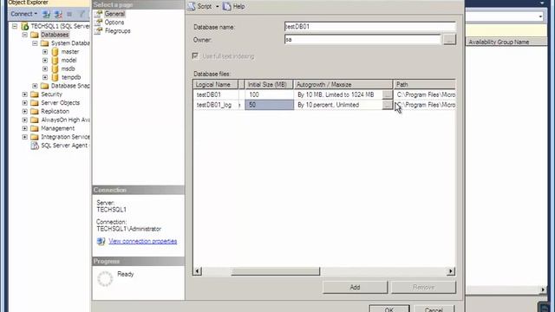
Task: Click the database files scrollbar right arrow
Action: coord(451,271)
